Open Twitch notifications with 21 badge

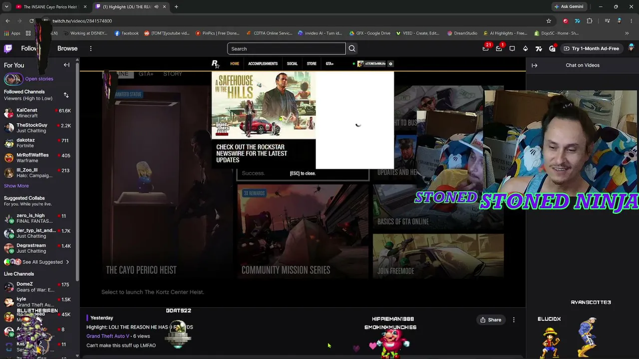pyautogui.click(x=486, y=48)
